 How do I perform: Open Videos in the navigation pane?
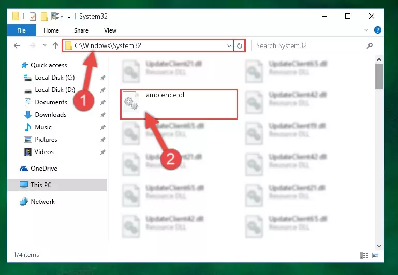[x=44, y=152]
